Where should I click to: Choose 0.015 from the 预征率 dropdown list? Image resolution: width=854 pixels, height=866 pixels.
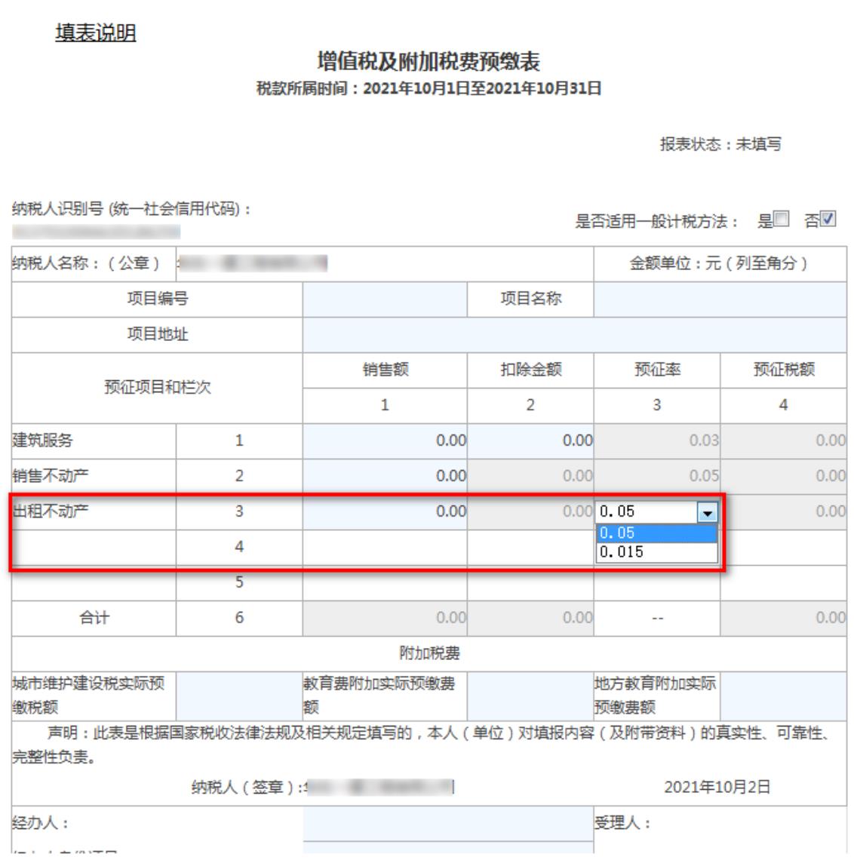[656, 552]
